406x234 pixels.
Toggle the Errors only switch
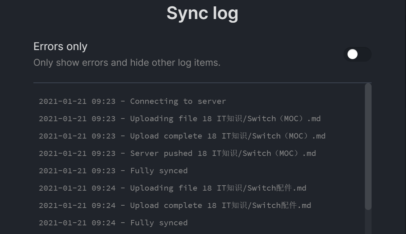pyautogui.click(x=357, y=54)
